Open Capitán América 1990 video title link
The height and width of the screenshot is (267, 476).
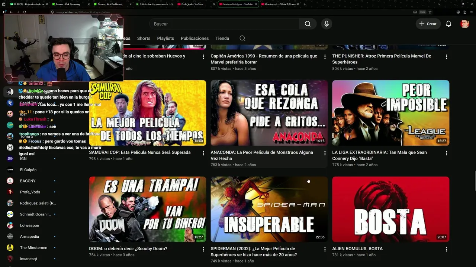coord(264,59)
